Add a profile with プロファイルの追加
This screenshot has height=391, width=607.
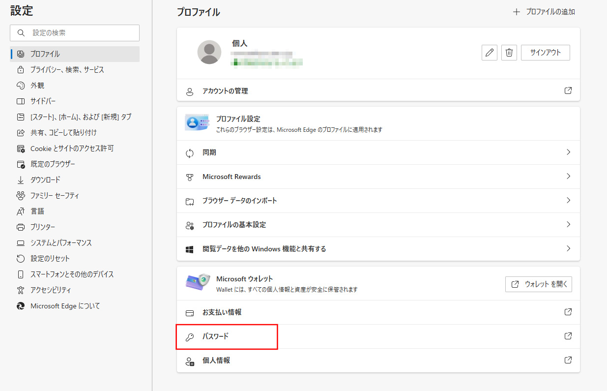pos(544,12)
